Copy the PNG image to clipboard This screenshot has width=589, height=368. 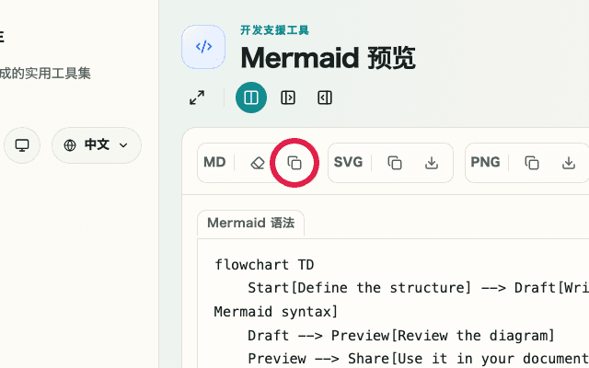click(x=532, y=163)
